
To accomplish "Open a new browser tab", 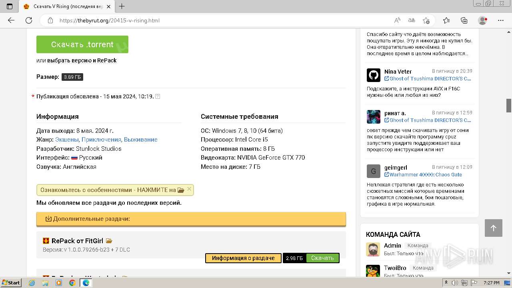I will point(122,6).
